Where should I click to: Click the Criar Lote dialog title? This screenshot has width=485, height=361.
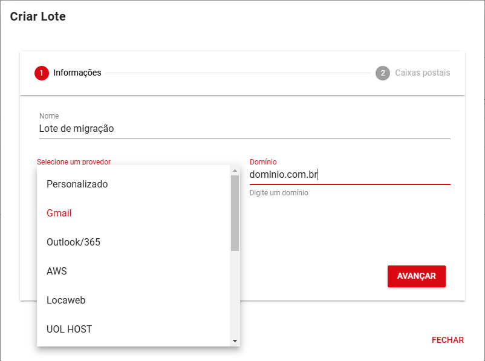point(37,17)
